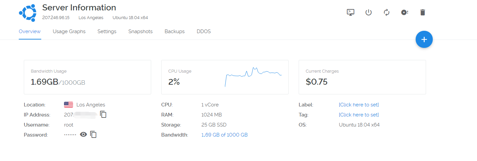Viewport: 477px width, 161px height.
Task: Copy the password to clipboard
Action: tap(94, 135)
